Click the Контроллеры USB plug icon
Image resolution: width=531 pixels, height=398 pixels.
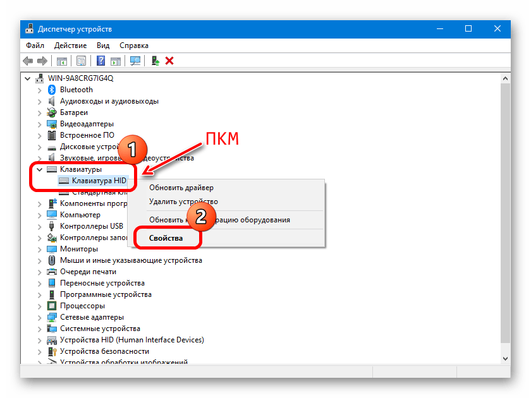pos(51,226)
